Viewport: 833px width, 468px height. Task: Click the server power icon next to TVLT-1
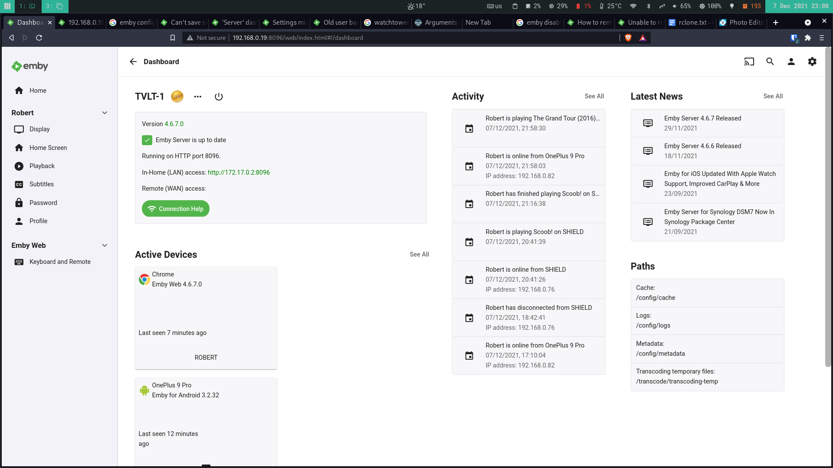click(219, 97)
